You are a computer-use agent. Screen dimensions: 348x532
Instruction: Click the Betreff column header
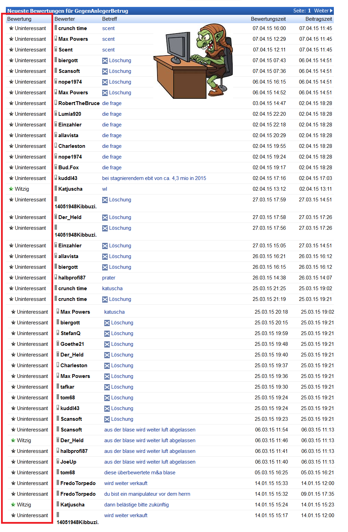click(109, 19)
